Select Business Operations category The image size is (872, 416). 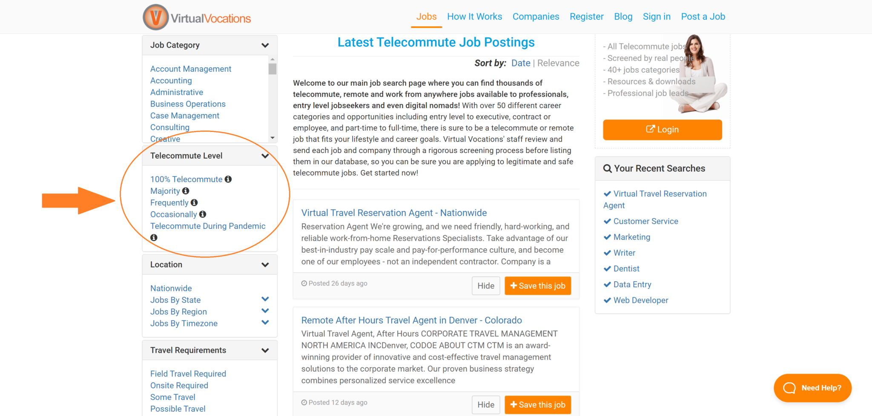(188, 104)
